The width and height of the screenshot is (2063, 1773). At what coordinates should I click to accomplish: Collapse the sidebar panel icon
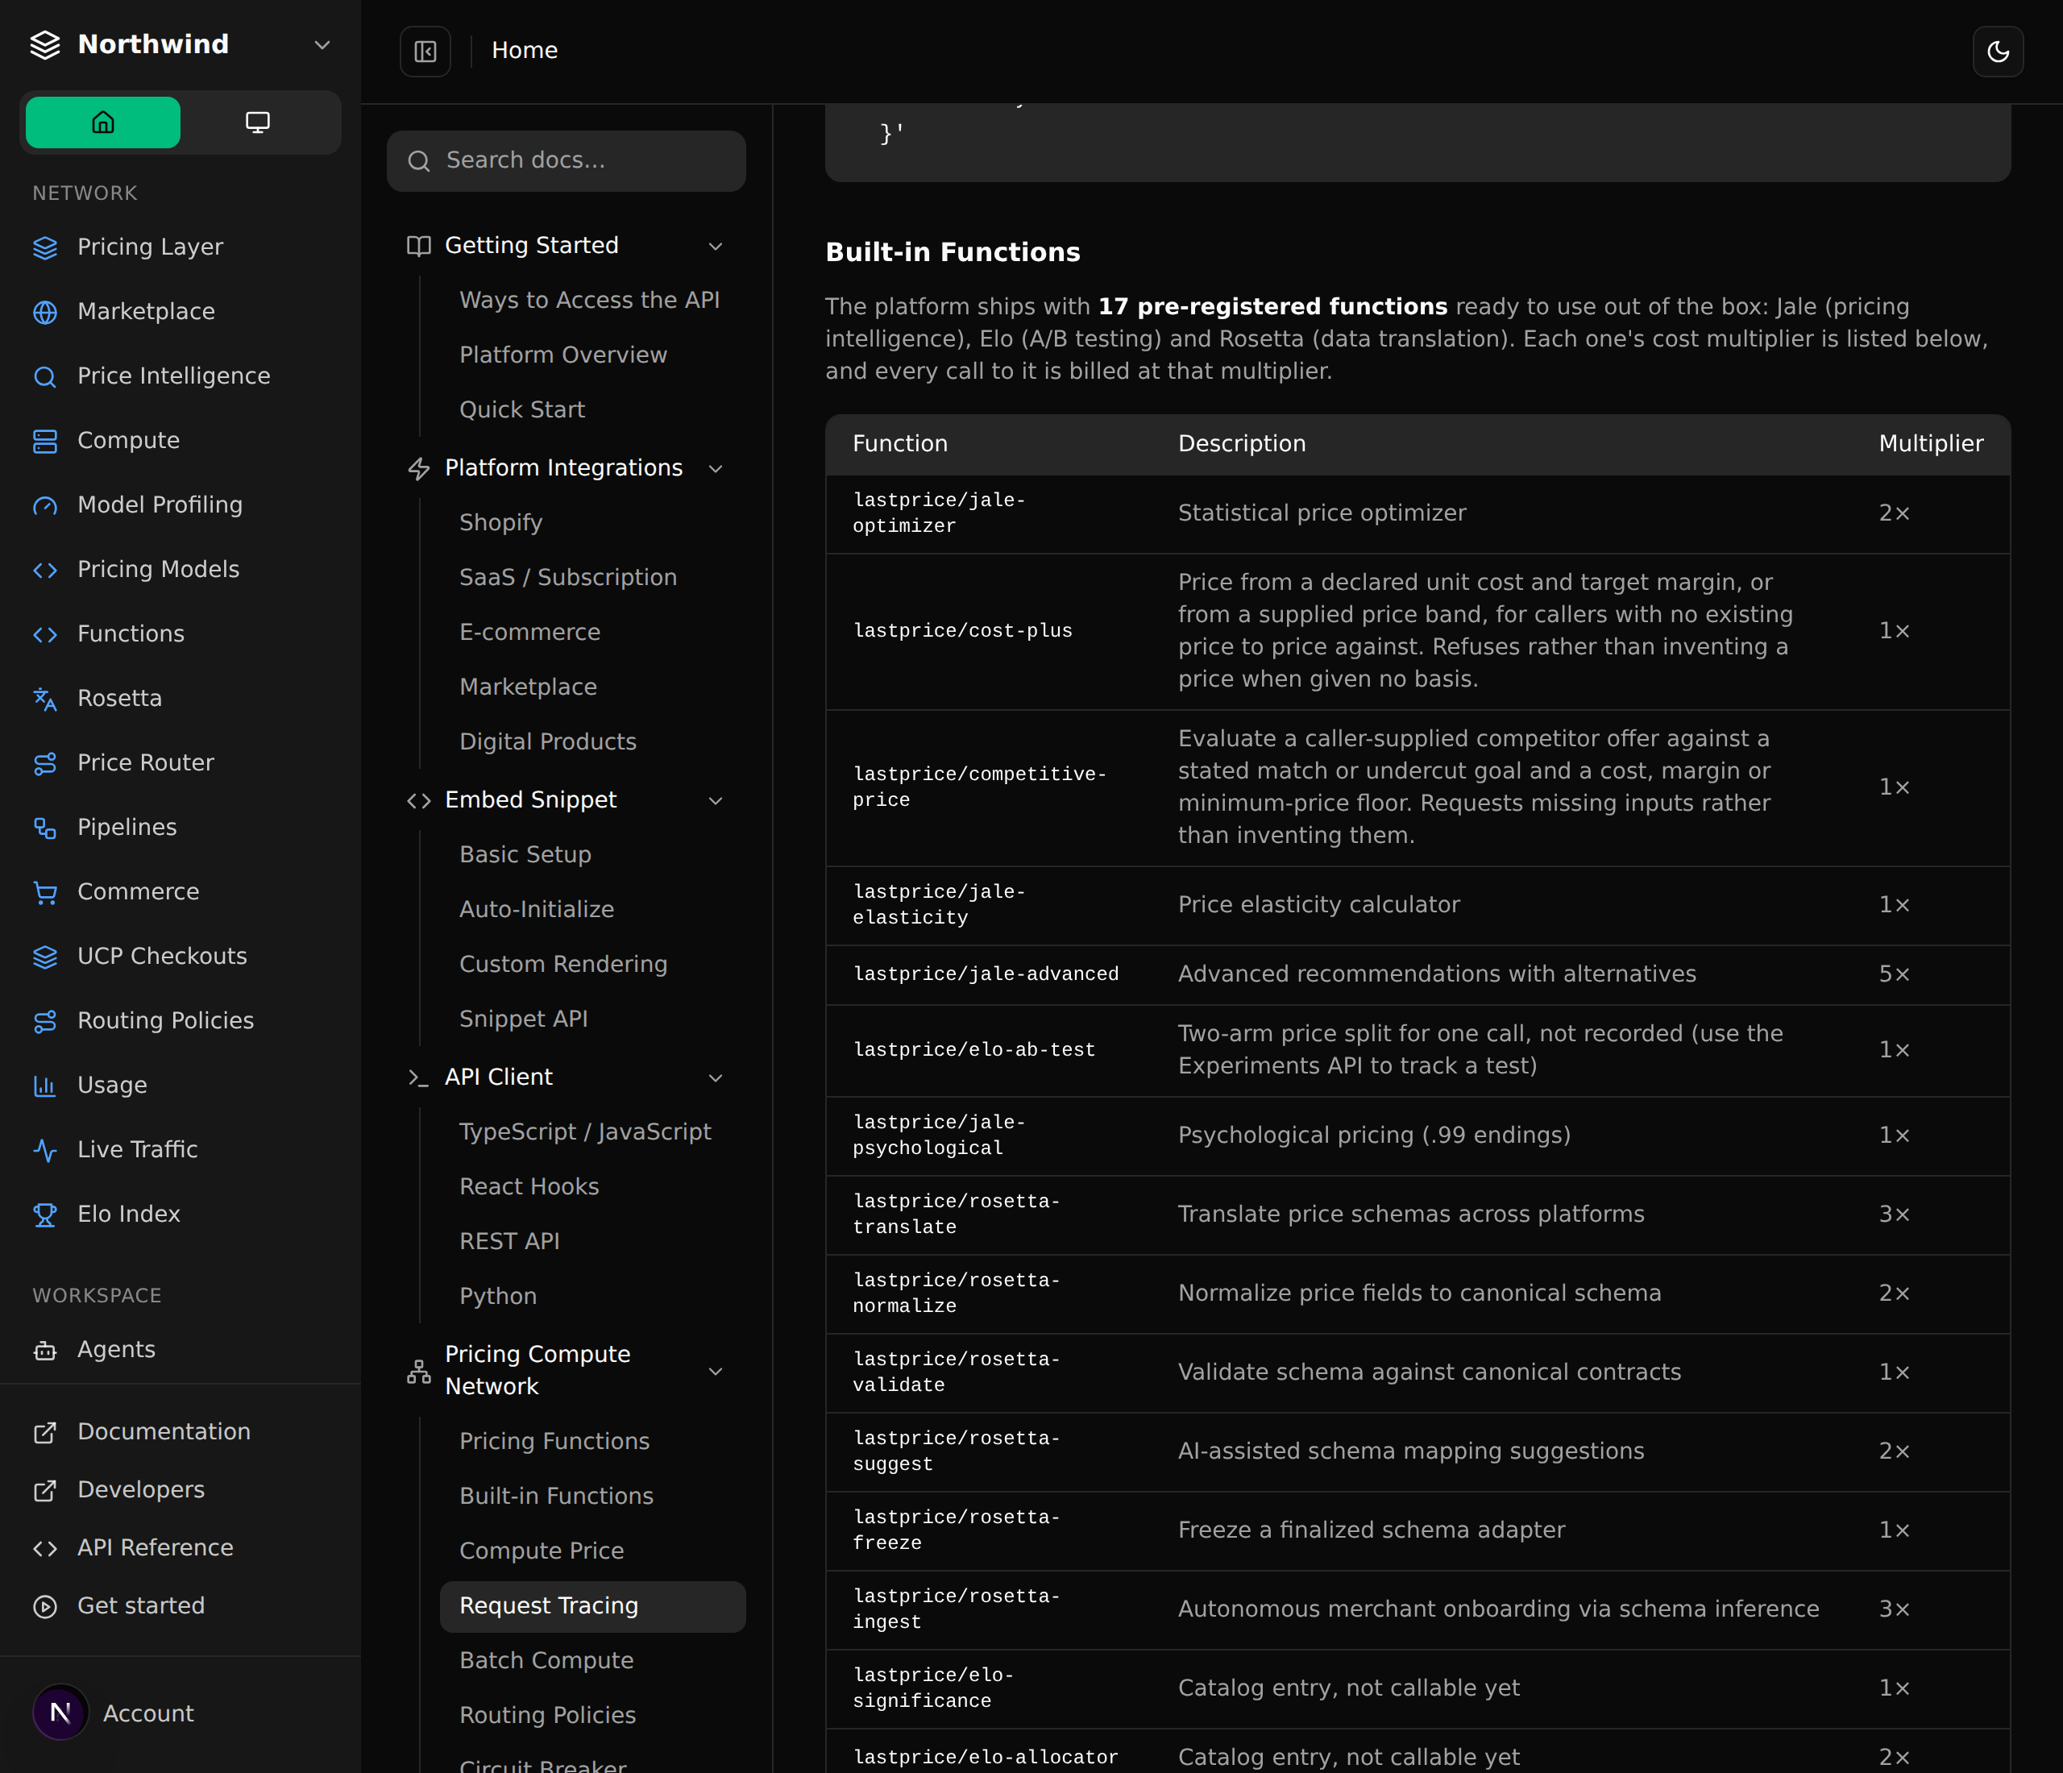[x=425, y=51]
